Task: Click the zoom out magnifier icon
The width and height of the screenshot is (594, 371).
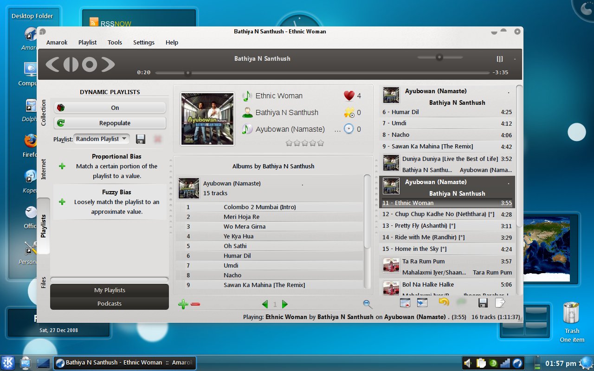Action: tap(368, 304)
